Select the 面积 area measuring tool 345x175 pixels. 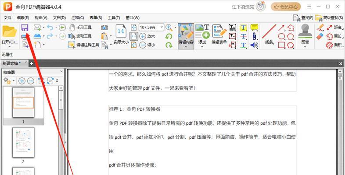[334, 45]
